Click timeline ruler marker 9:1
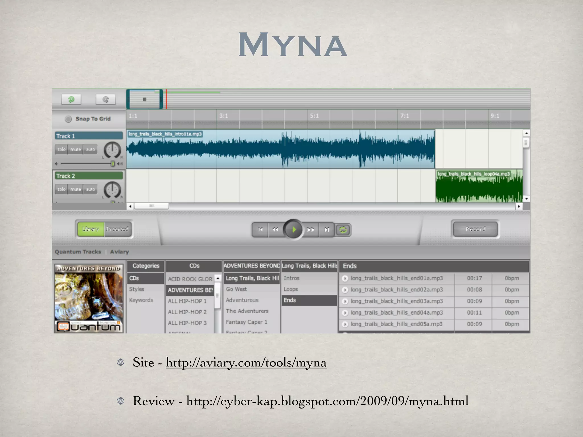Viewport: 583px width, 437px height. 495,116
